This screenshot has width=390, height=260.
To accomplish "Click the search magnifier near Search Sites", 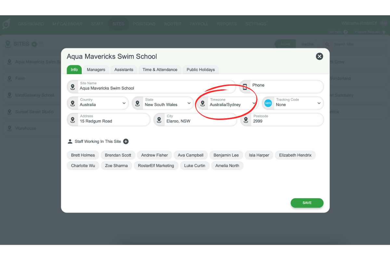I will click(x=327, y=44).
